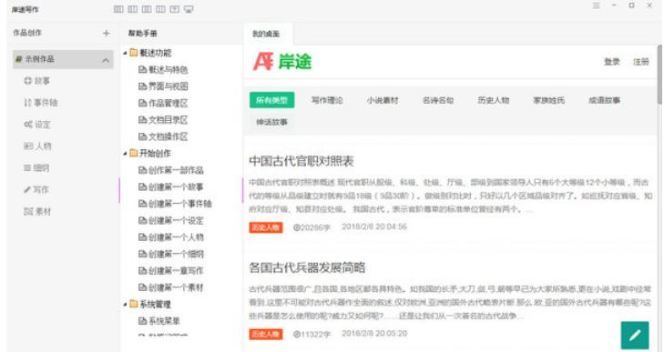Select the 历史人物 category filter
The width and height of the screenshot is (664, 352).
tap(494, 100)
